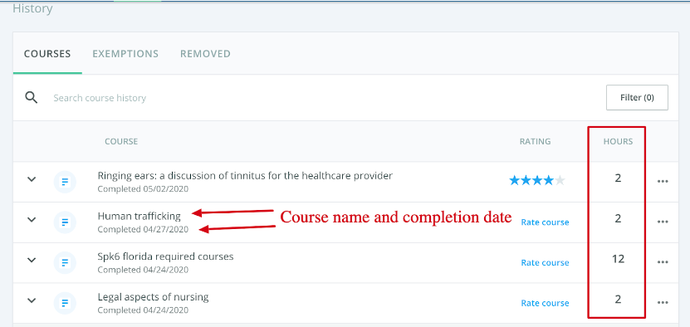The image size is (690, 327).
Task: Click the search magnifier icon
Action: [32, 97]
